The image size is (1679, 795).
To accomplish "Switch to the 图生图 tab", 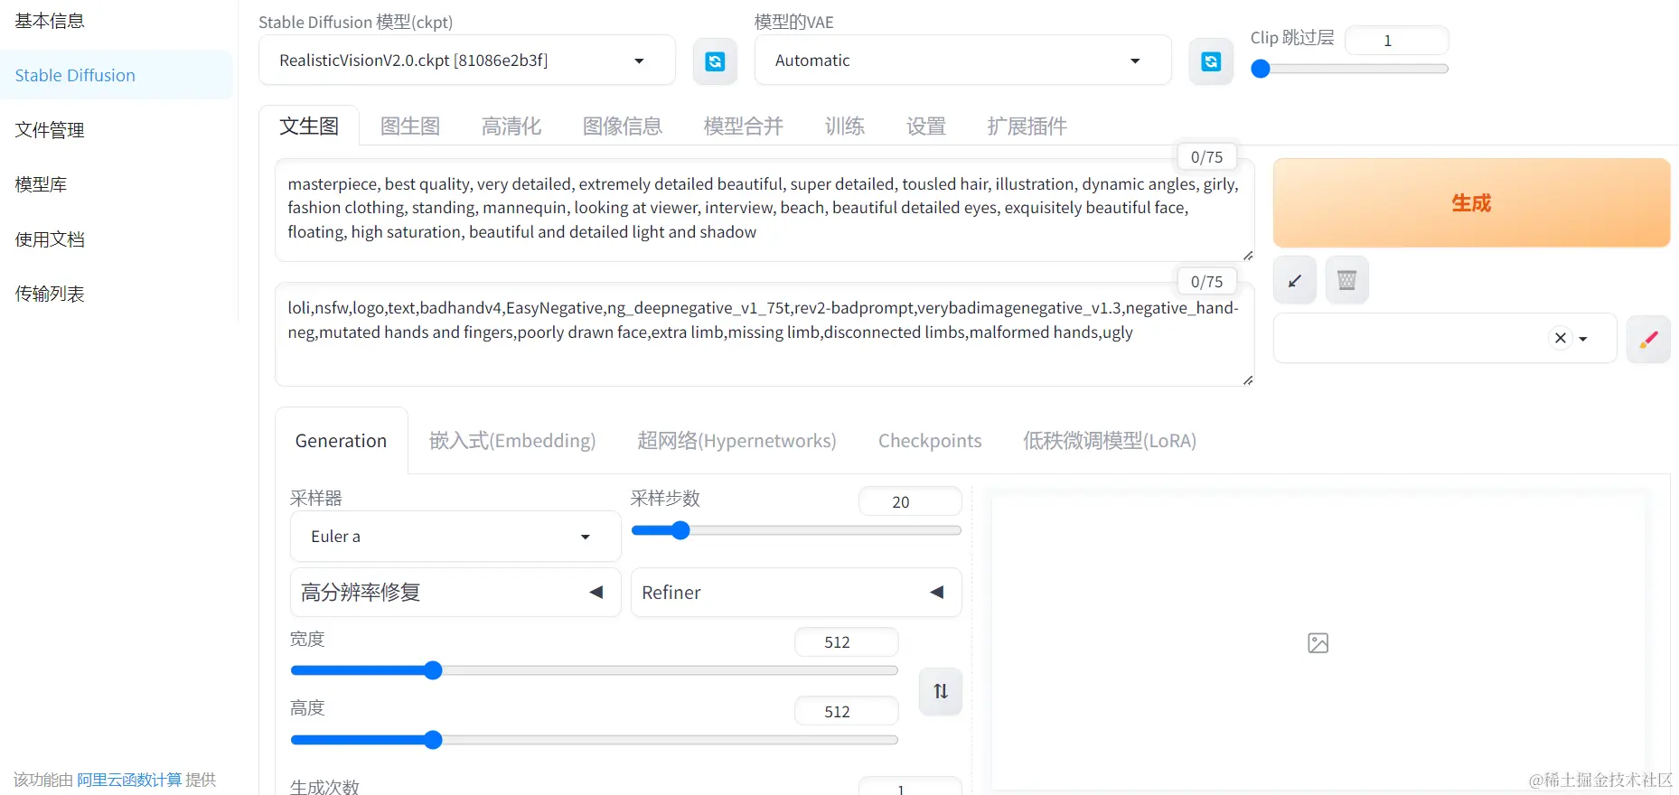I will point(410,126).
